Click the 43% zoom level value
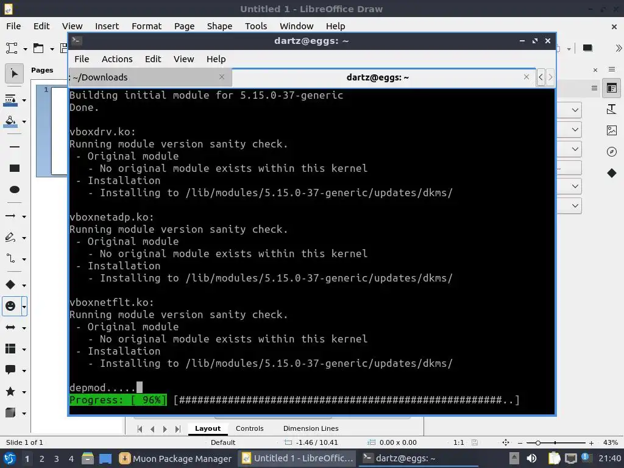 point(610,442)
